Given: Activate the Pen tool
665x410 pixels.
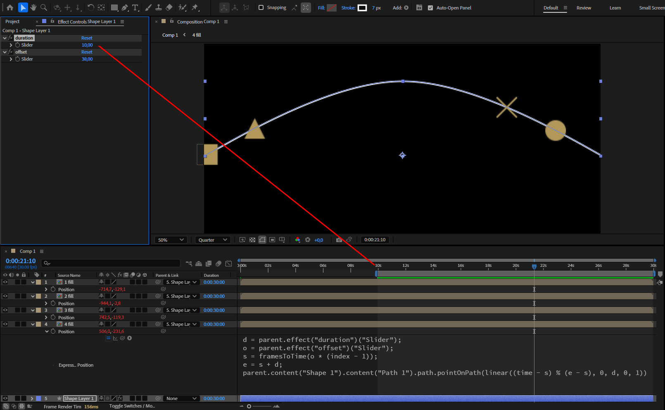Looking at the screenshot, I should pos(125,7).
